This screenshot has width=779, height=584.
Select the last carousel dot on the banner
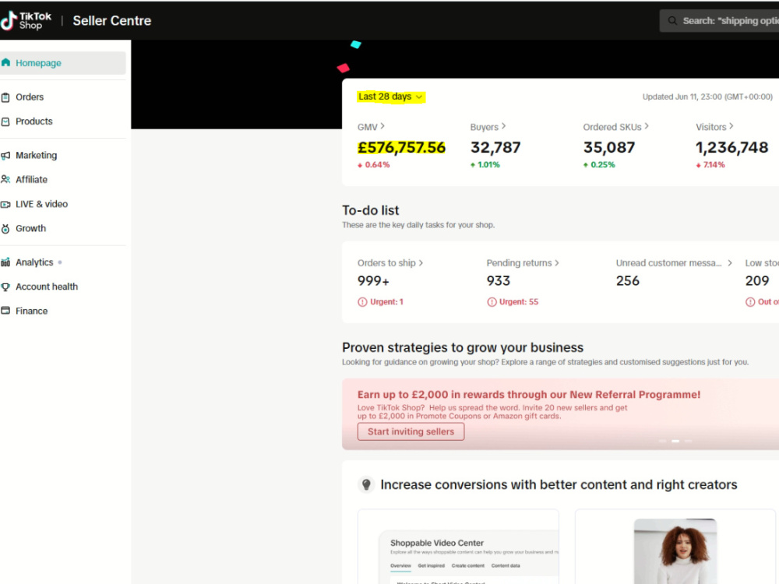688,441
